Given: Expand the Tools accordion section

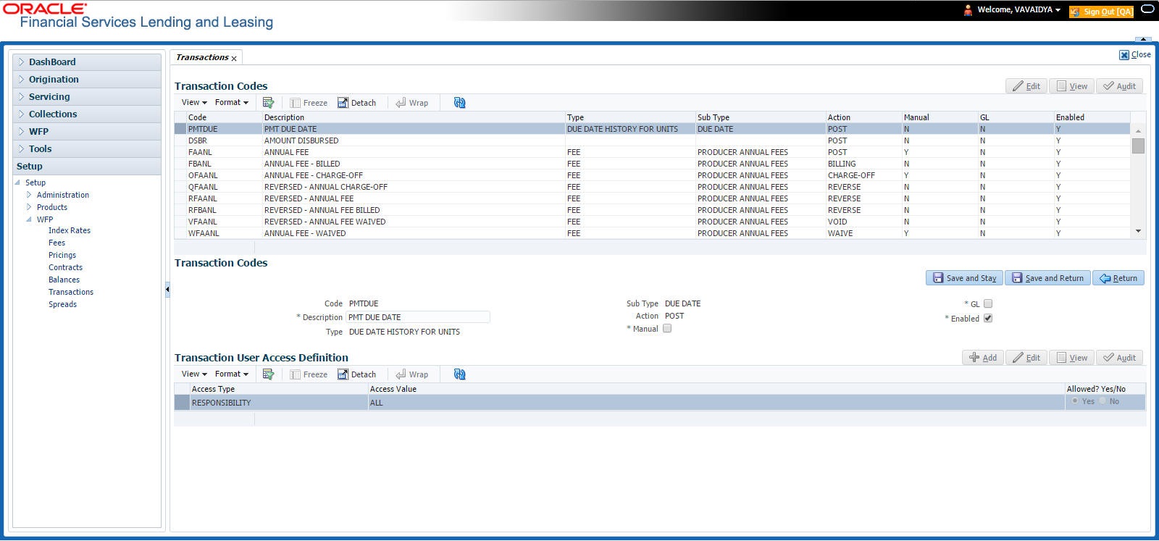Looking at the screenshot, I should (x=87, y=149).
